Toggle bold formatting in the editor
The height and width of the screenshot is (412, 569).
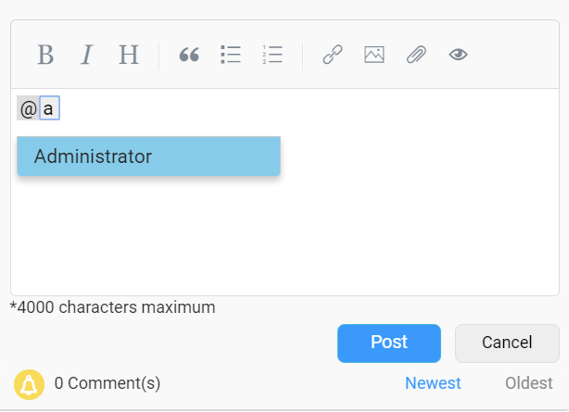pyautogui.click(x=44, y=56)
